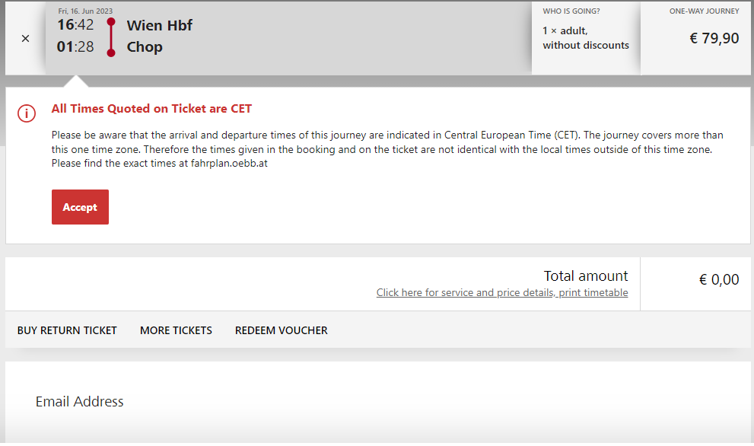Click the Wien Hbf departure station
The image size is (754, 446).
pyautogui.click(x=160, y=25)
